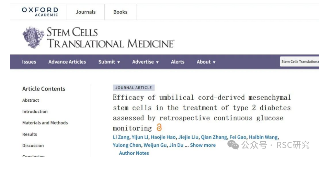Open the Books tab
The height and width of the screenshot is (186, 331).
click(120, 12)
